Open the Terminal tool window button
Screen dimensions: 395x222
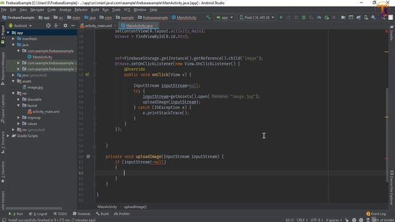[x=81, y=214]
